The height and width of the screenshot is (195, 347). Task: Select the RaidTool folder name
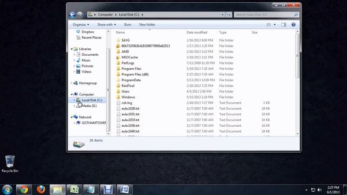pyautogui.click(x=128, y=86)
